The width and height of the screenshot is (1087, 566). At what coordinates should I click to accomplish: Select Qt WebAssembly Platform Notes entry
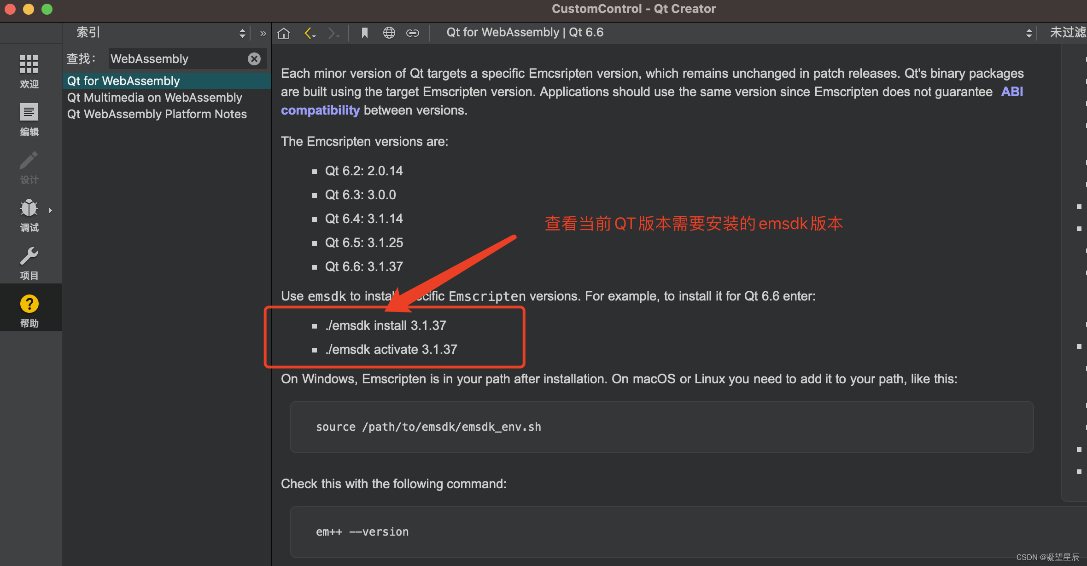(x=167, y=114)
